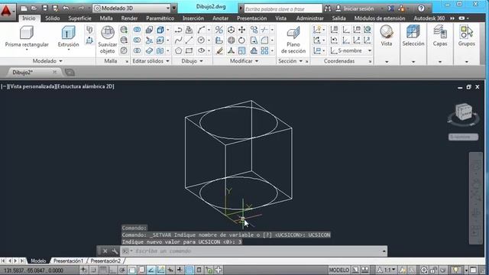Viewport: 489px width, 275px height.
Task: Toggle the lock UI padlock in status bar
Action: (x=433, y=270)
